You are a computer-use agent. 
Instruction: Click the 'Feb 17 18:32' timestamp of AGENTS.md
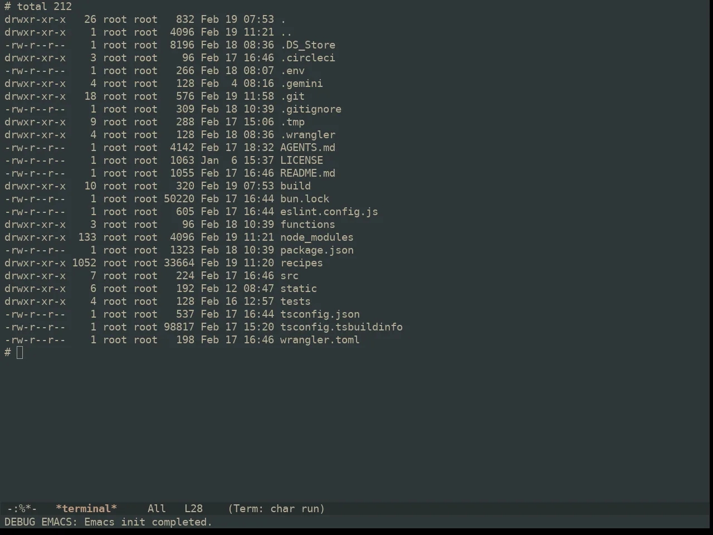pyautogui.click(x=237, y=148)
